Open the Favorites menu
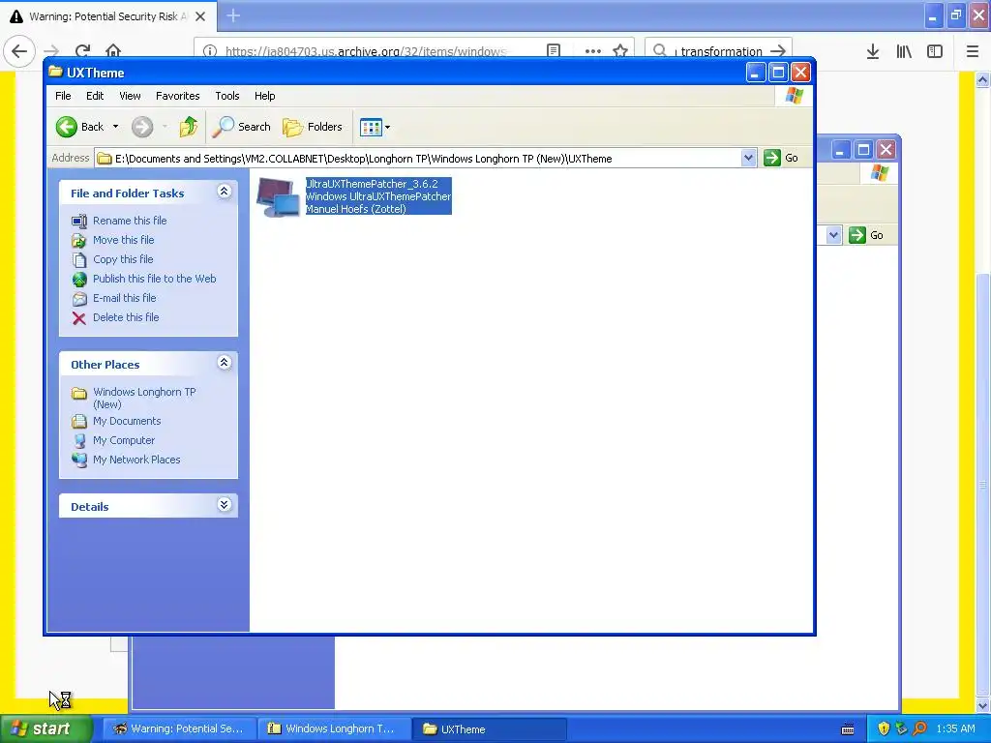The image size is (991, 743). [x=178, y=96]
